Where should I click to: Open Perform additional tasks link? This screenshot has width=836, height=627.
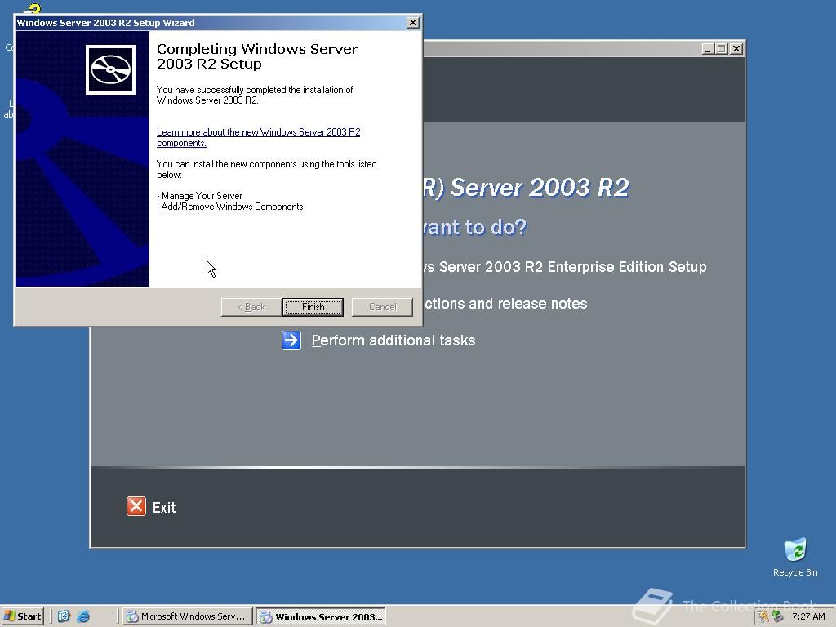tap(393, 340)
